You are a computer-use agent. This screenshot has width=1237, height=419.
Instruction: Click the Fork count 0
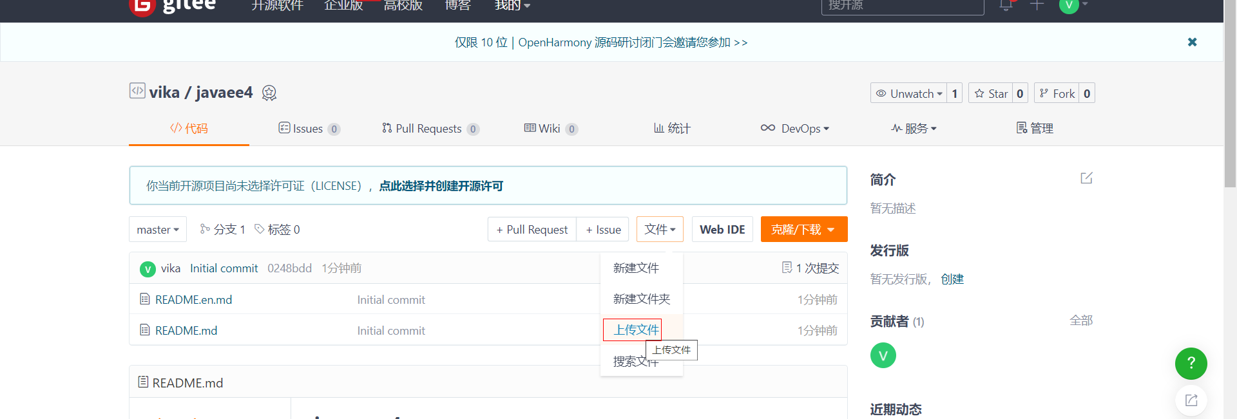coord(1087,93)
